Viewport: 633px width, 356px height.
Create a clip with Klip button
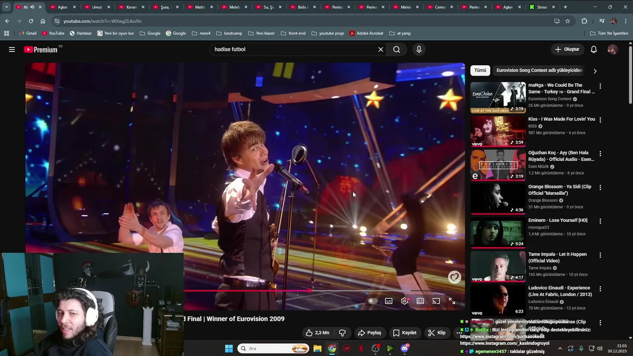click(x=437, y=333)
